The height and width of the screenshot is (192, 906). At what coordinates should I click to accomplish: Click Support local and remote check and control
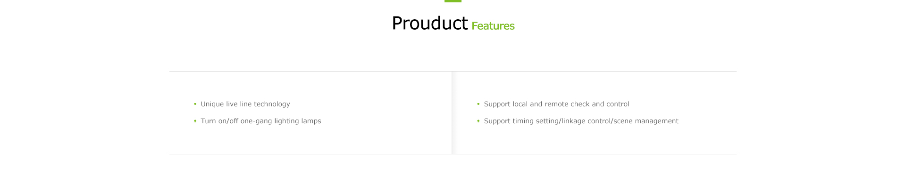tap(557, 104)
